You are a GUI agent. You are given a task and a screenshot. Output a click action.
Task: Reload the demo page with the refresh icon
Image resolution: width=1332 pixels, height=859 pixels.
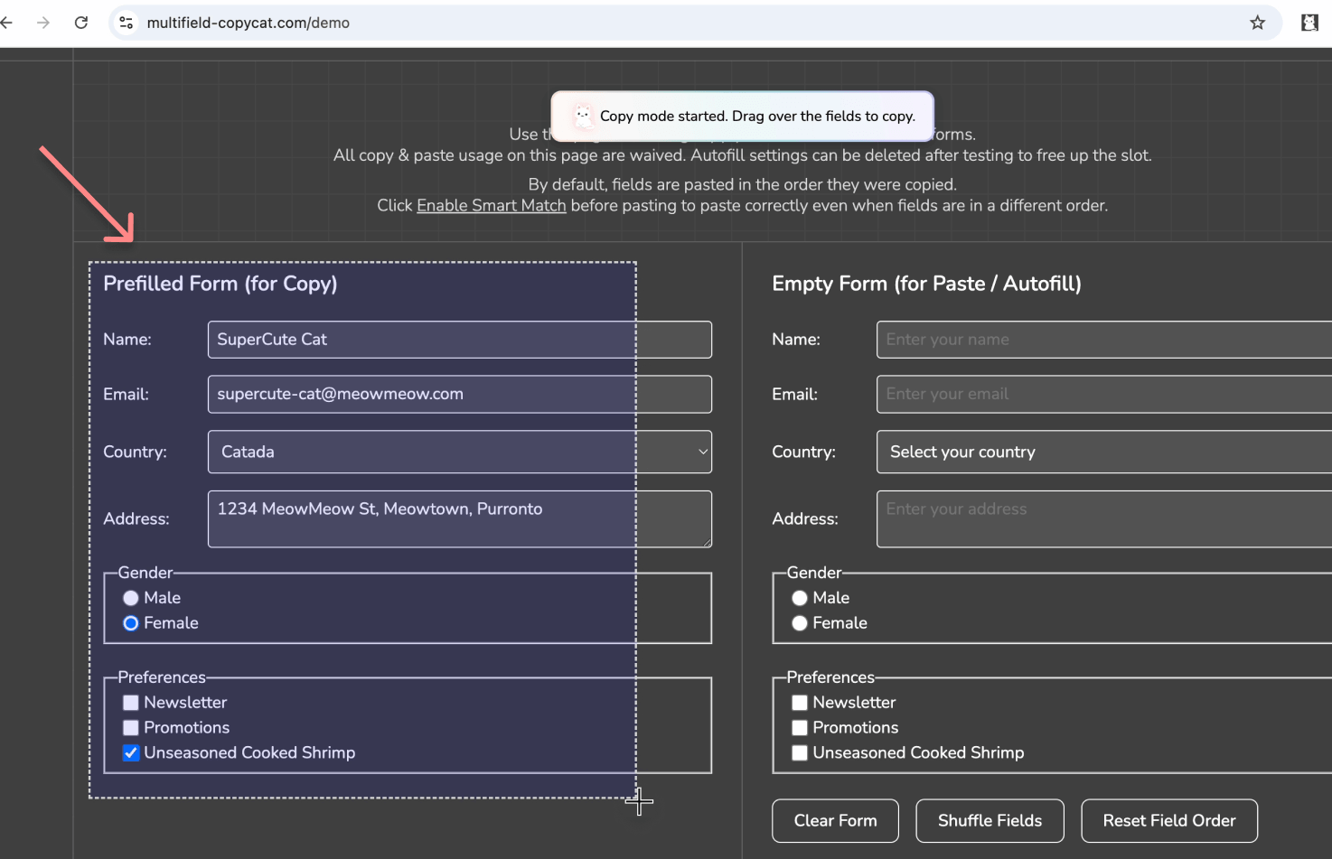click(80, 22)
